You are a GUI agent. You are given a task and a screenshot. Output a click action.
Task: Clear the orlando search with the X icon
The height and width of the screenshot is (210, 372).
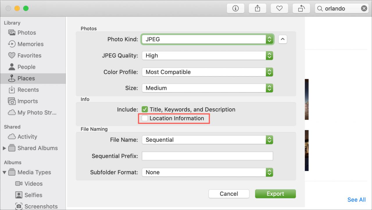coord(364,8)
